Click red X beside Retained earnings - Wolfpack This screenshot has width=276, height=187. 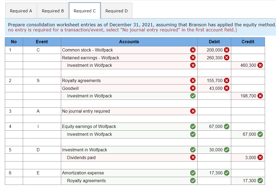193,58
